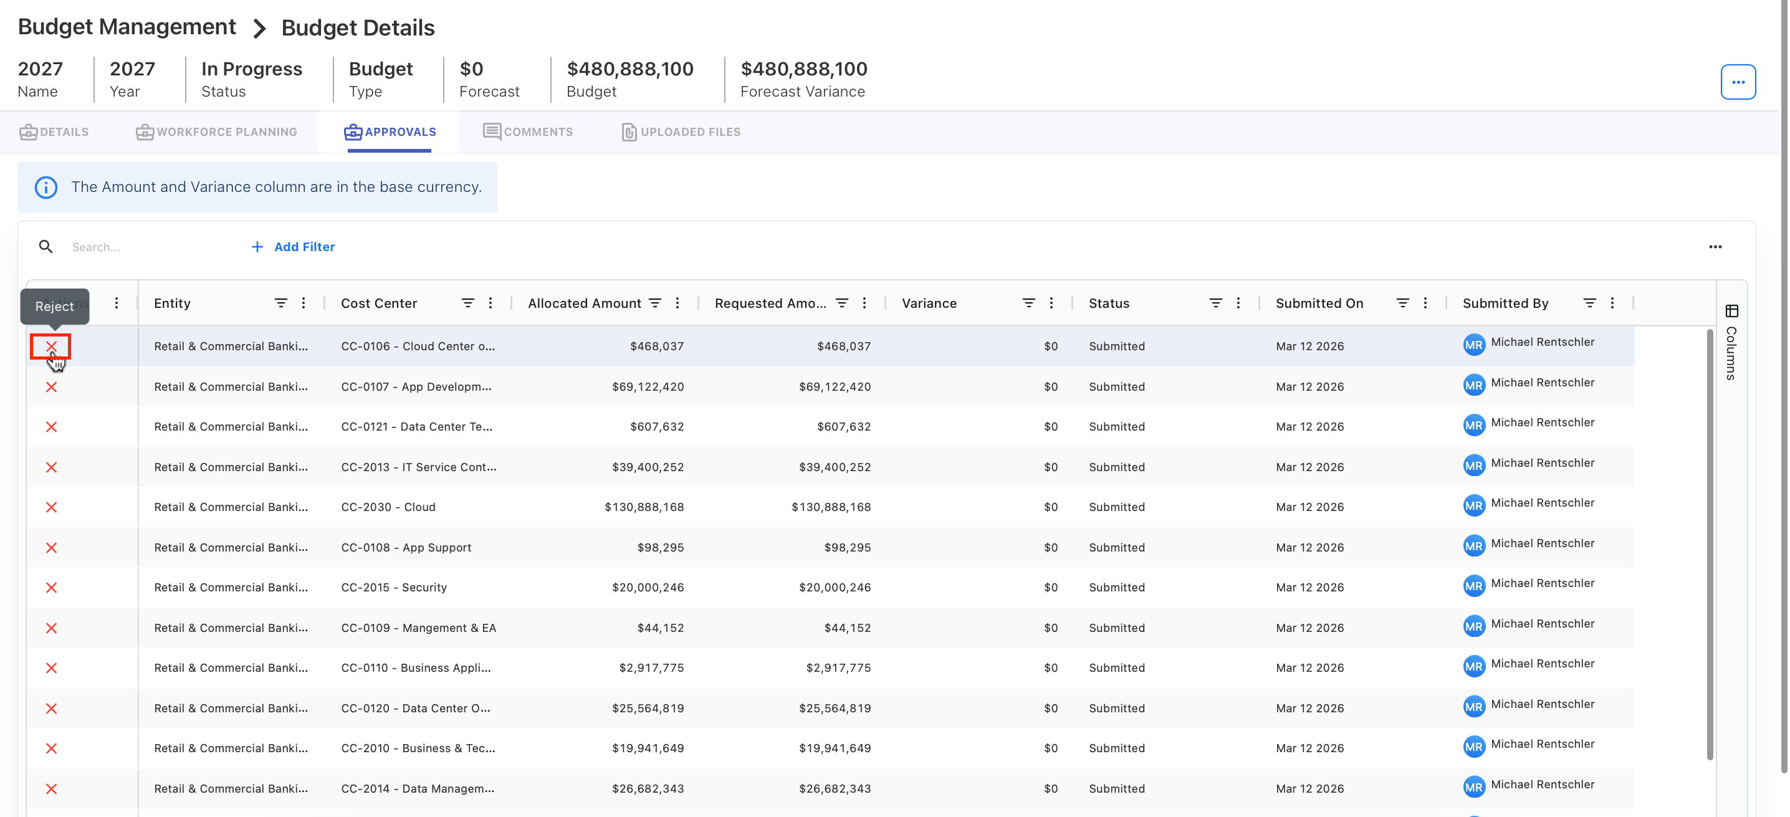Viewport: 1790px width, 817px height.
Task: Click the Submitted status in CC-2030 row
Action: pos(1116,507)
